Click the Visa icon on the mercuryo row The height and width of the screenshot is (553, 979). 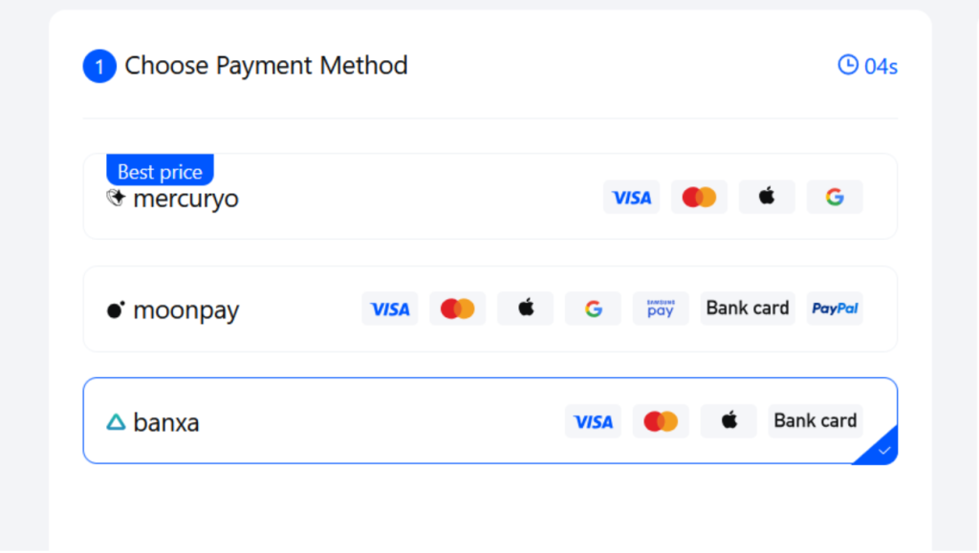tap(631, 197)
